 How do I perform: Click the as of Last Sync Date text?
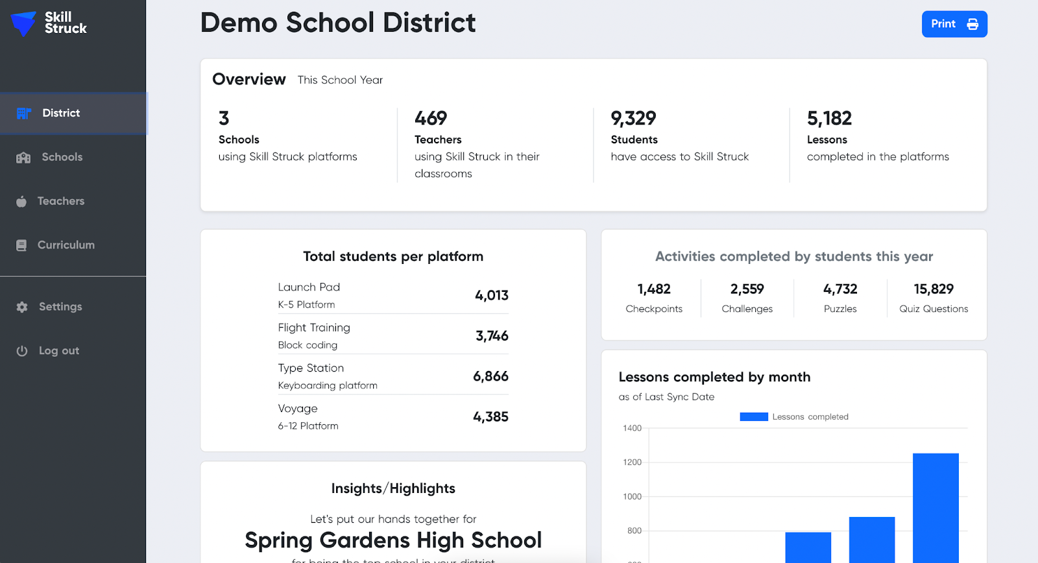(x=666, y=397)
